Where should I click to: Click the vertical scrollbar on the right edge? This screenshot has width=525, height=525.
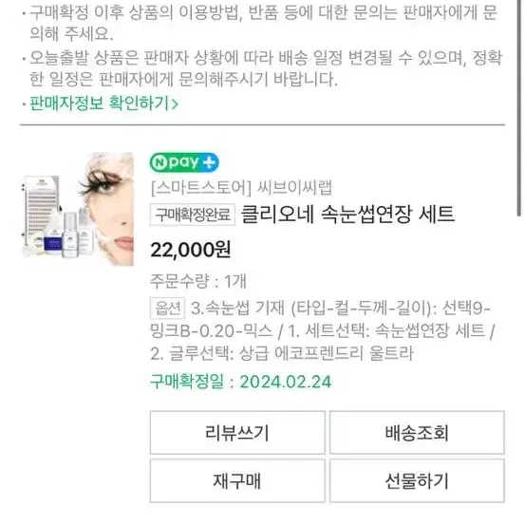[x=519, y=108]
